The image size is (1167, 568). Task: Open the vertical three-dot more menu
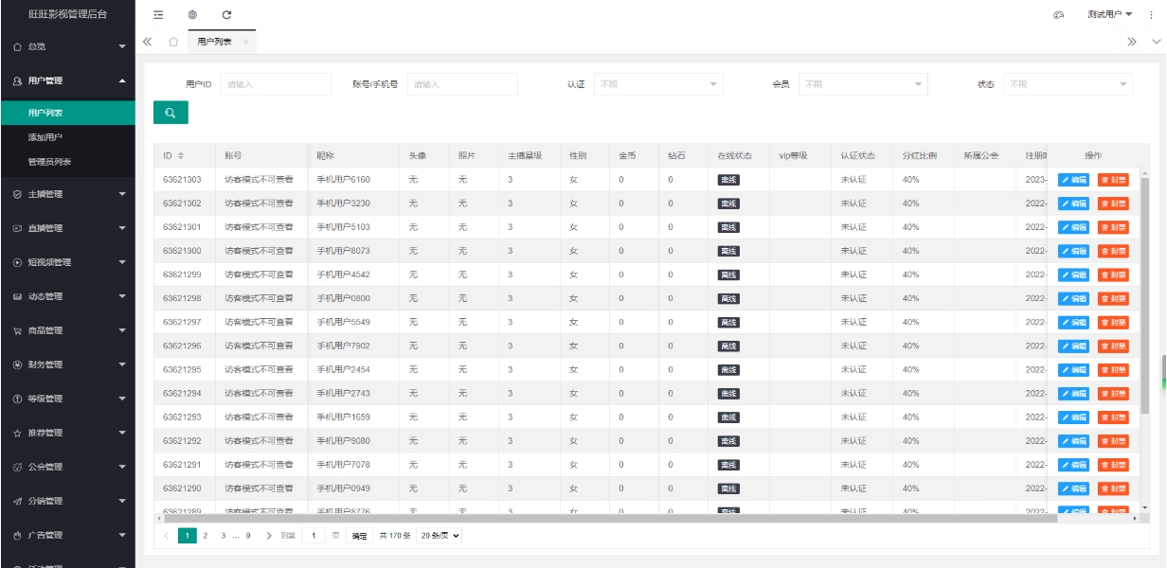1151,15
